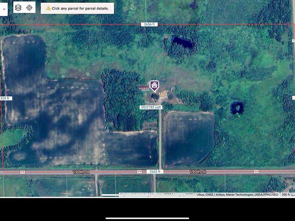Click the red-roofed building beside home marker
This screenshot has height=221, width=295.
pos(144,88)
